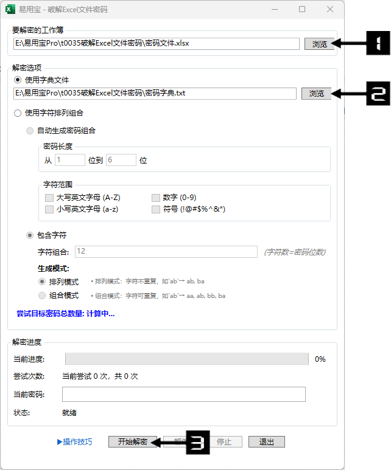Screen dimensions: 391x470
Task: Enable symbols (!@#$%^&*) checkbox
Action: (x=156, y=209)
